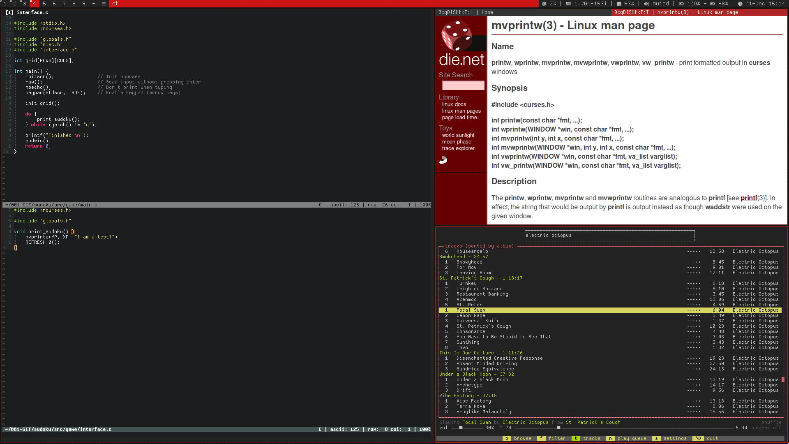Click the CPU usage icon in the status bar
The width and height of the screenshot is (789, 444).
544,3
